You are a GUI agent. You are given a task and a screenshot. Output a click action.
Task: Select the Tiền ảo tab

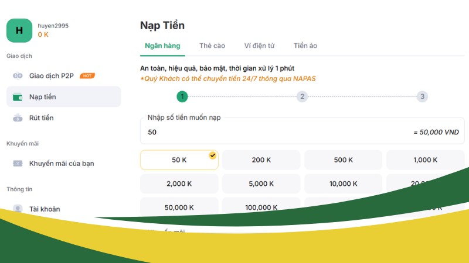coord(305,46)
